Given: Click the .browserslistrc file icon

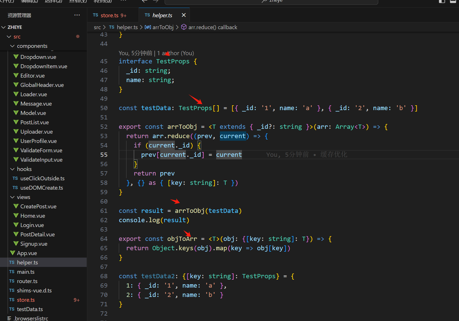Looking at the screenshot, I should click(9, 318).
